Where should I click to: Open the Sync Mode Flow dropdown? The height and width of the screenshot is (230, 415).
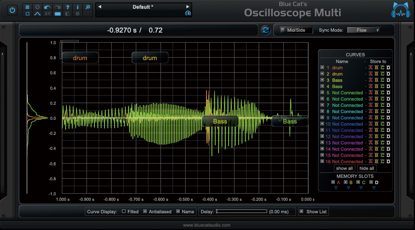click(364, 30)
